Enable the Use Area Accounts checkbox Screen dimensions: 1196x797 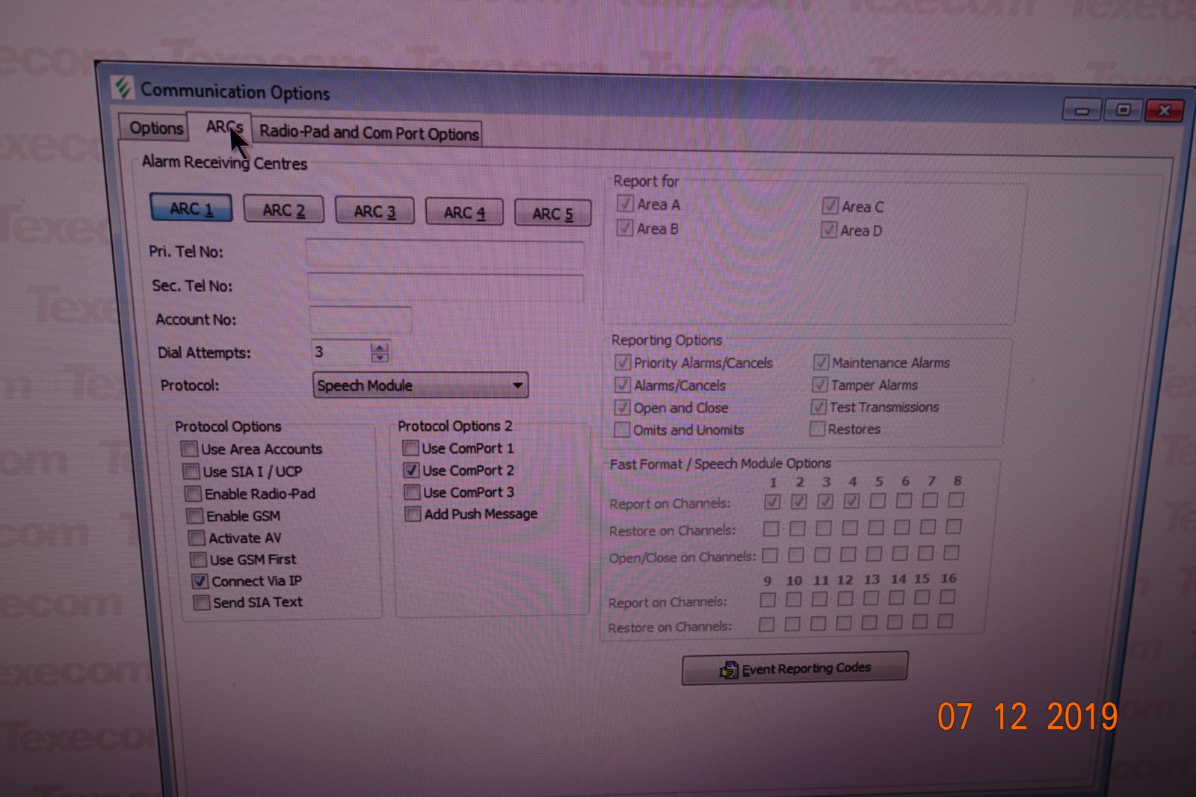(190, 449)
